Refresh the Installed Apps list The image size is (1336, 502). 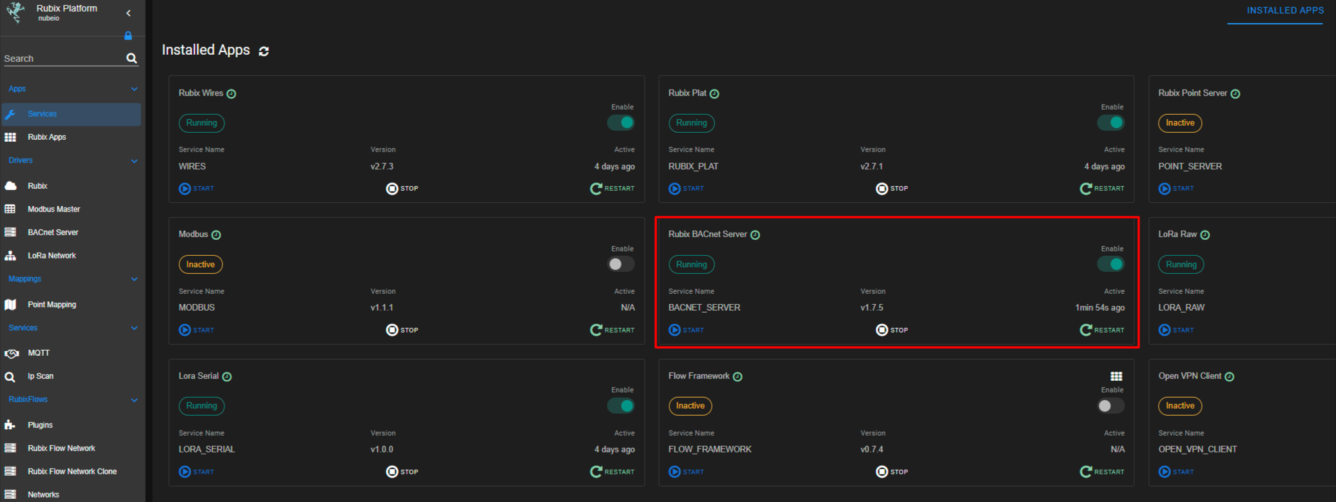(x=264, y=51)
